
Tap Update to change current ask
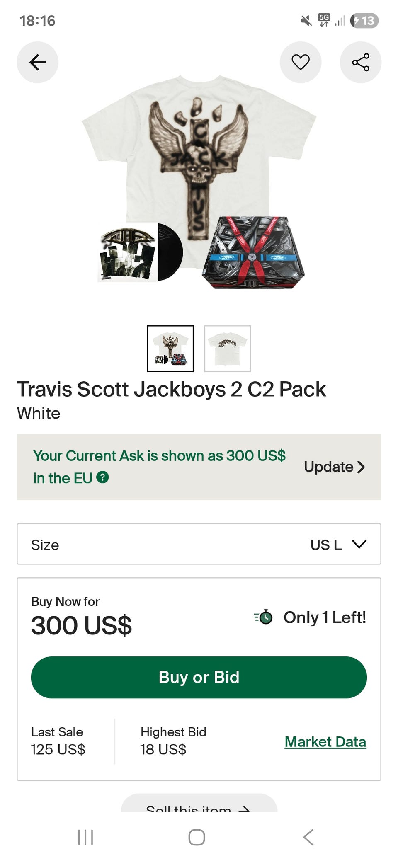coord(334,467)
